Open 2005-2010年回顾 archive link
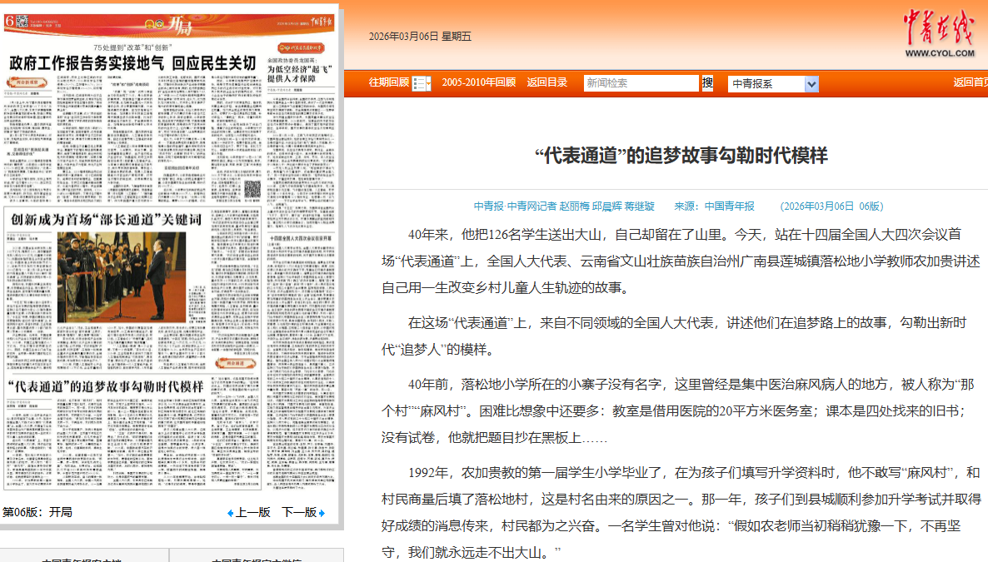The image size is (988, 562). [x=478, y=82]
